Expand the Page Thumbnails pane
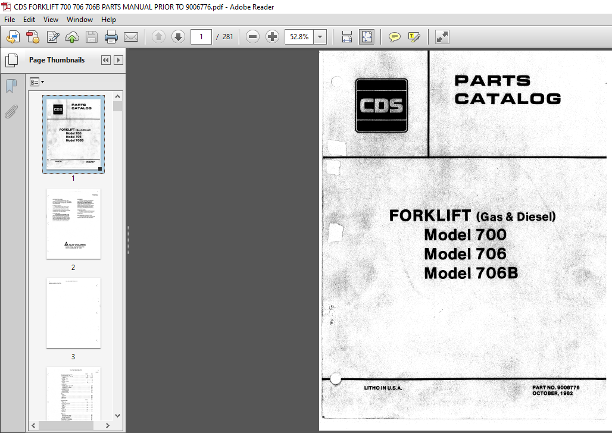Image resolution: width=612 pixels, height=433 pixels. coord(118,60)
